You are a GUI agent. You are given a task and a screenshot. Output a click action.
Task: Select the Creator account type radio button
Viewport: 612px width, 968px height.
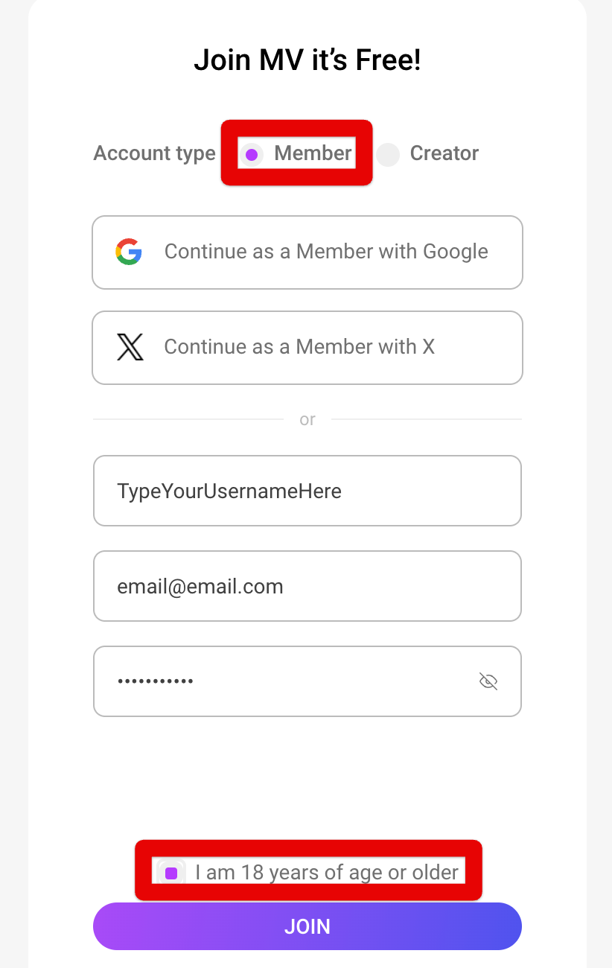coord(388,155)
